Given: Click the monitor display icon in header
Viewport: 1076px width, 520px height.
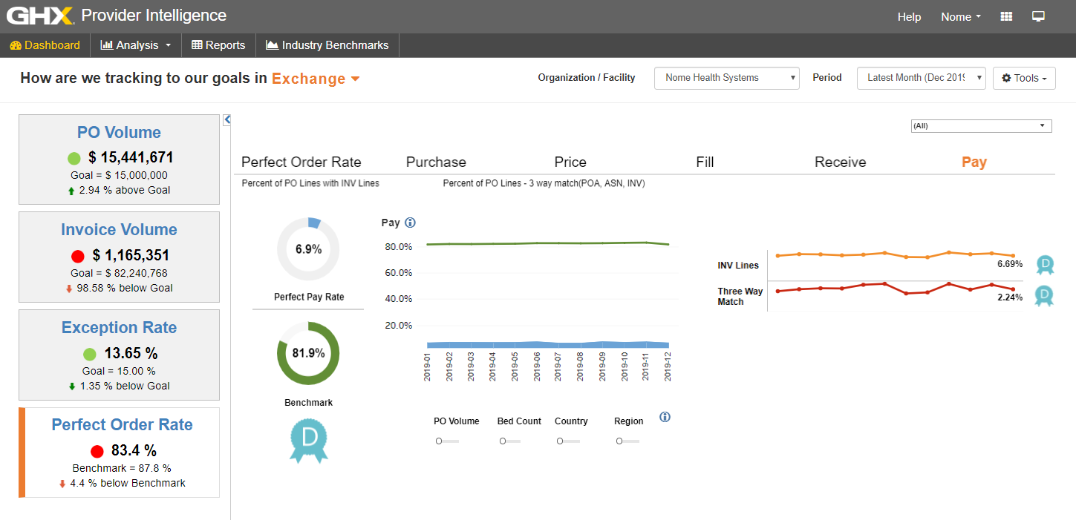Looking at the screenshot, I should click(x=1038, y=16).
